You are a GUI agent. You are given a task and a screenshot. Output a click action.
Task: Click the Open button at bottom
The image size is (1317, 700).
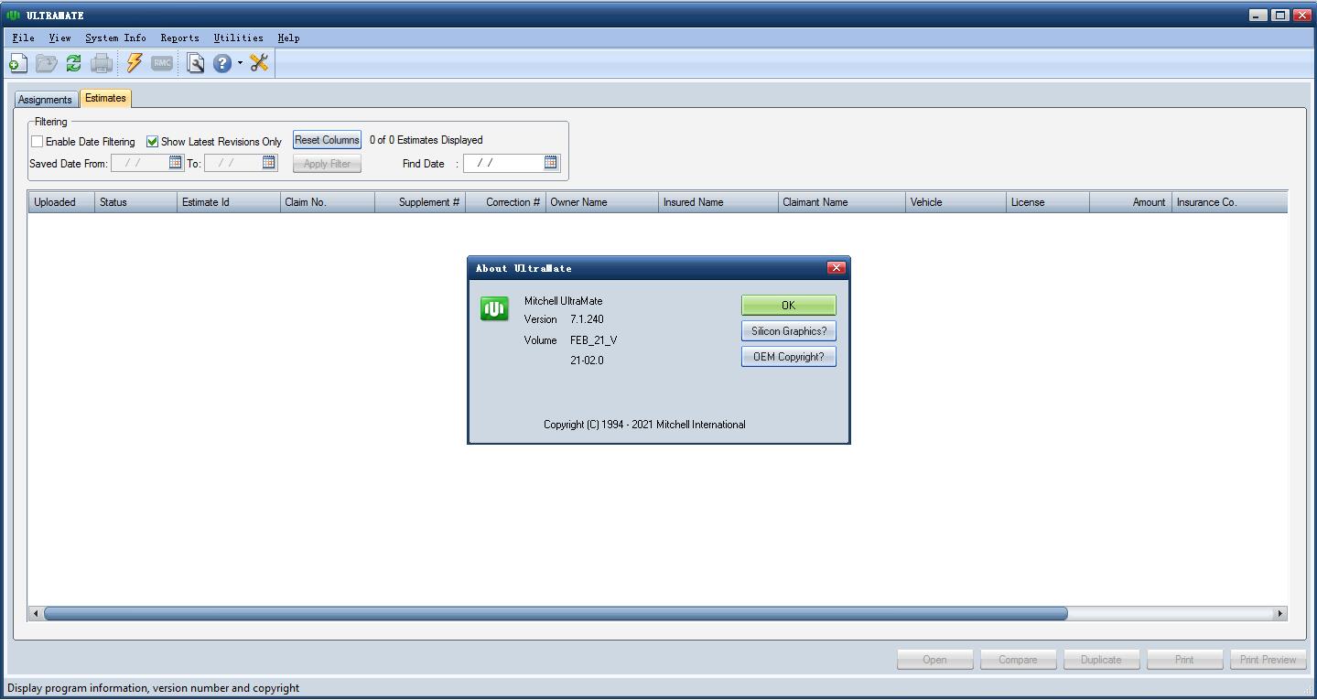934,660
